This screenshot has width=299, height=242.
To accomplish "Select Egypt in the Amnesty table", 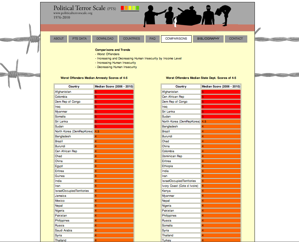I will click(74, 166).
